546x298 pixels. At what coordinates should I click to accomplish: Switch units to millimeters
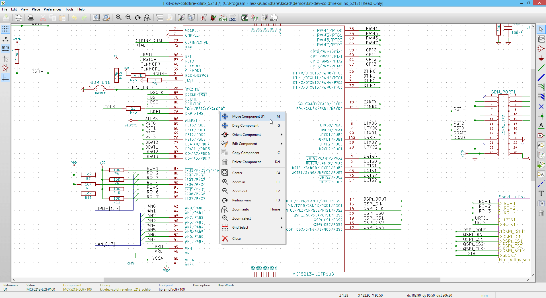coord(5,49)
